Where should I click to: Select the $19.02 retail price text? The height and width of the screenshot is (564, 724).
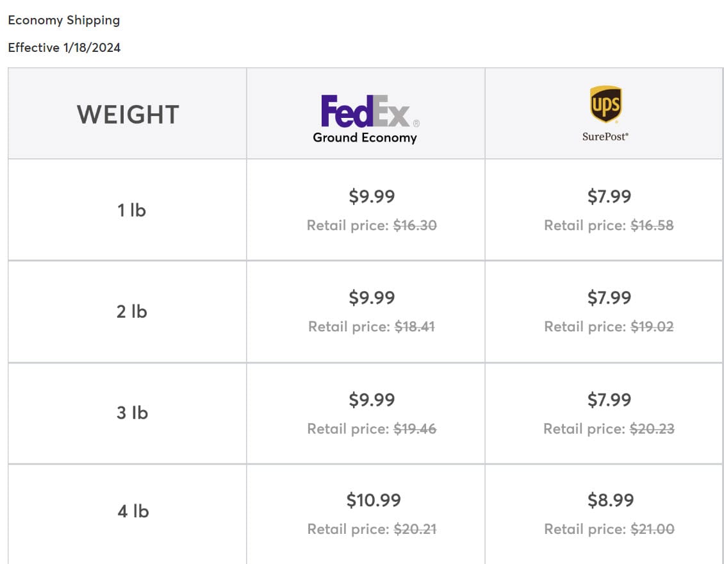(x=652, y=327)
